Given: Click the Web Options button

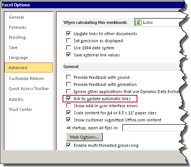Looking at the screenshot, I should pyautogui.click(x=85, y=137).
